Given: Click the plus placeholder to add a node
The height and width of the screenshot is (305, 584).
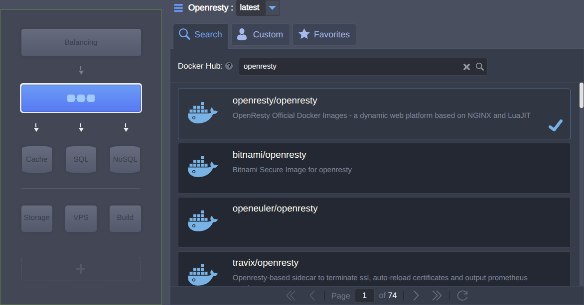Looking at the screenshot, I should 80,268.
